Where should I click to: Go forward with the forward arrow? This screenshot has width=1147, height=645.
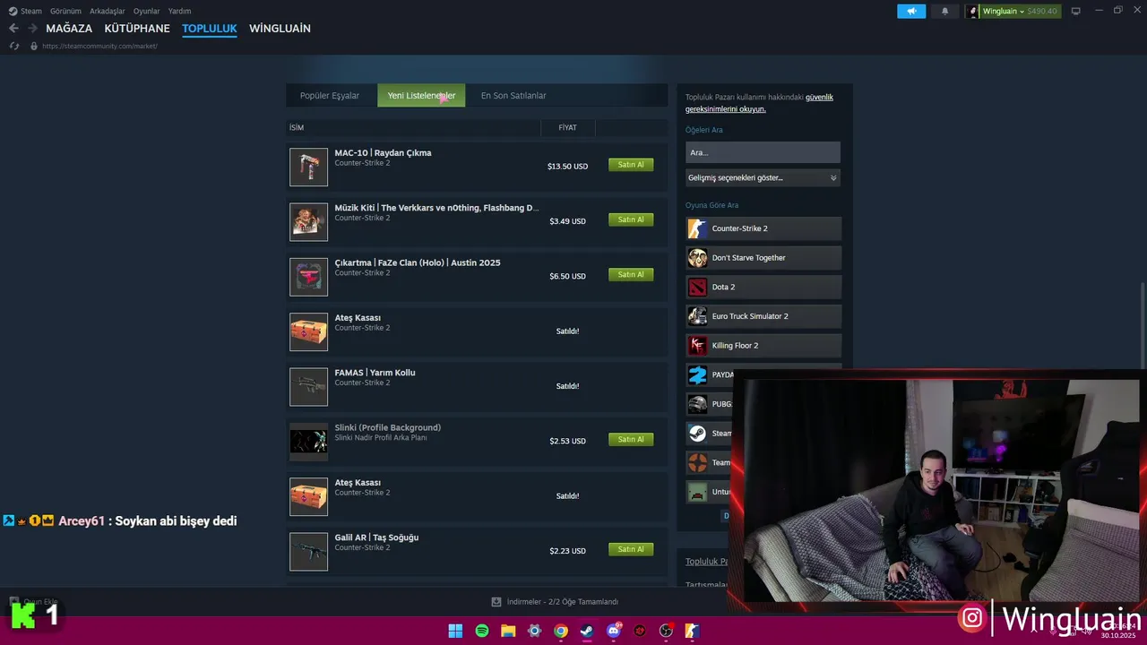click(x=32, y=29)
